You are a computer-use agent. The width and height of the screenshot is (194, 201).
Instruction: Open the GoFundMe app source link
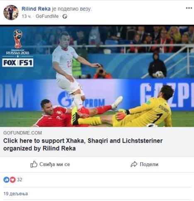tap(47, 16)
